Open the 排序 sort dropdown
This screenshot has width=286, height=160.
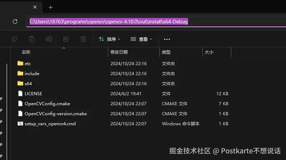click(109, 39)
